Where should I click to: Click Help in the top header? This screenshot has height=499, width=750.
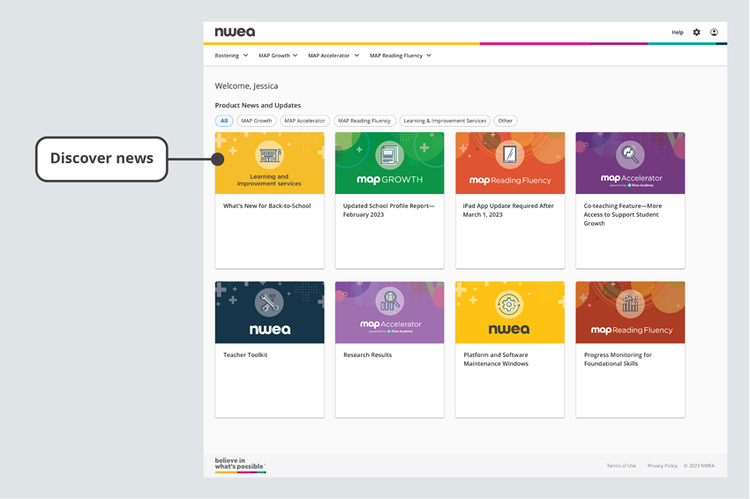(677, 33)
